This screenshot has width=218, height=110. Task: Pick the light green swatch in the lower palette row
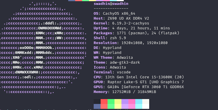click(x=111, y=106)
